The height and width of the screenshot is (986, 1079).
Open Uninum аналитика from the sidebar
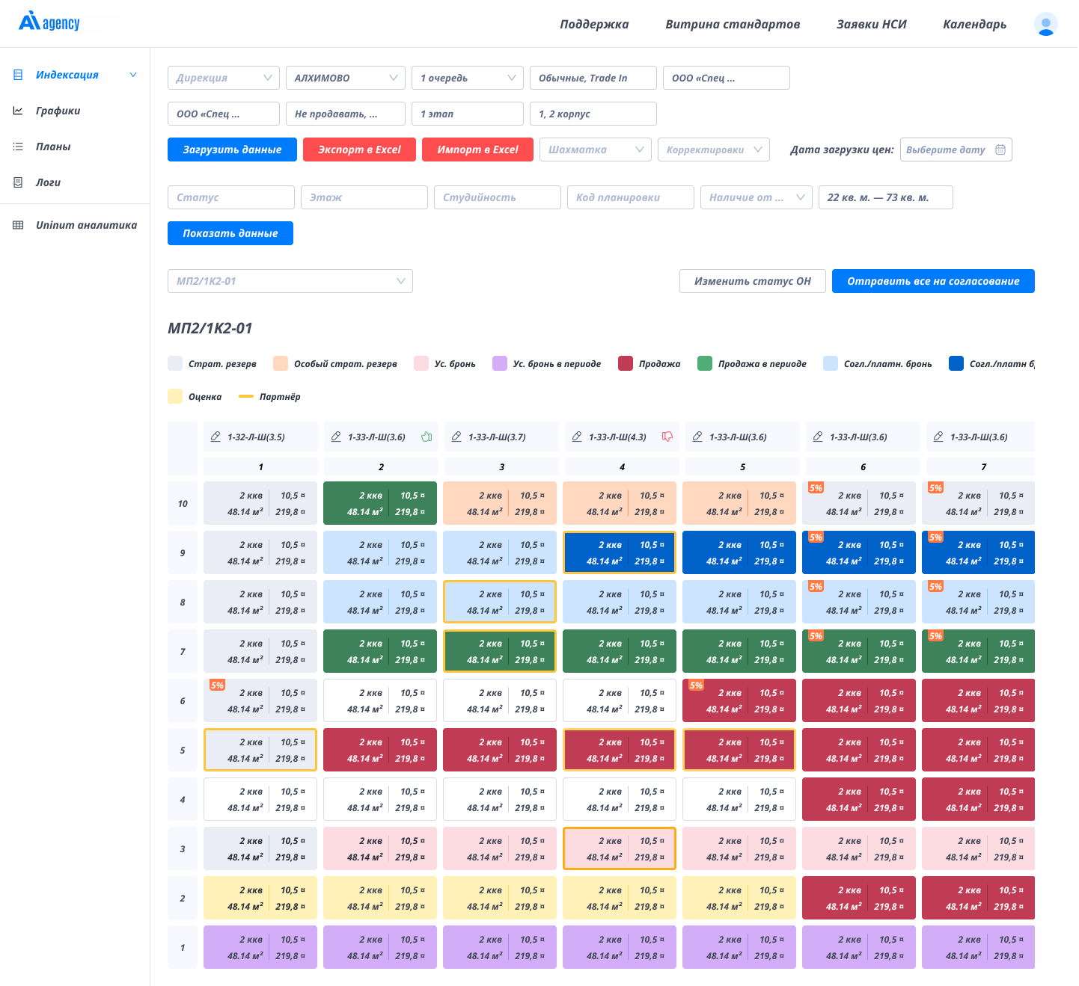(86, 225)
